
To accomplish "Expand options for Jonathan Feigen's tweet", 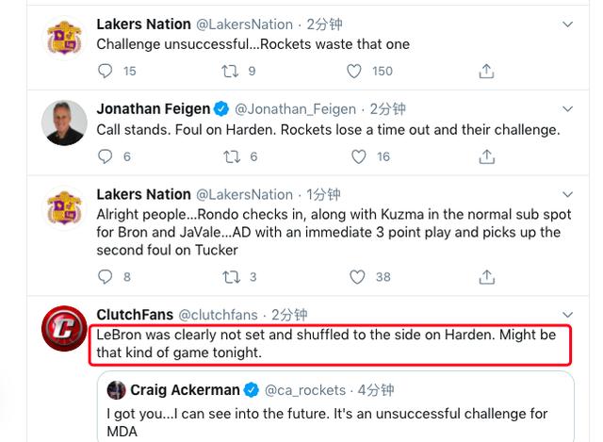I will click(567, 109).
